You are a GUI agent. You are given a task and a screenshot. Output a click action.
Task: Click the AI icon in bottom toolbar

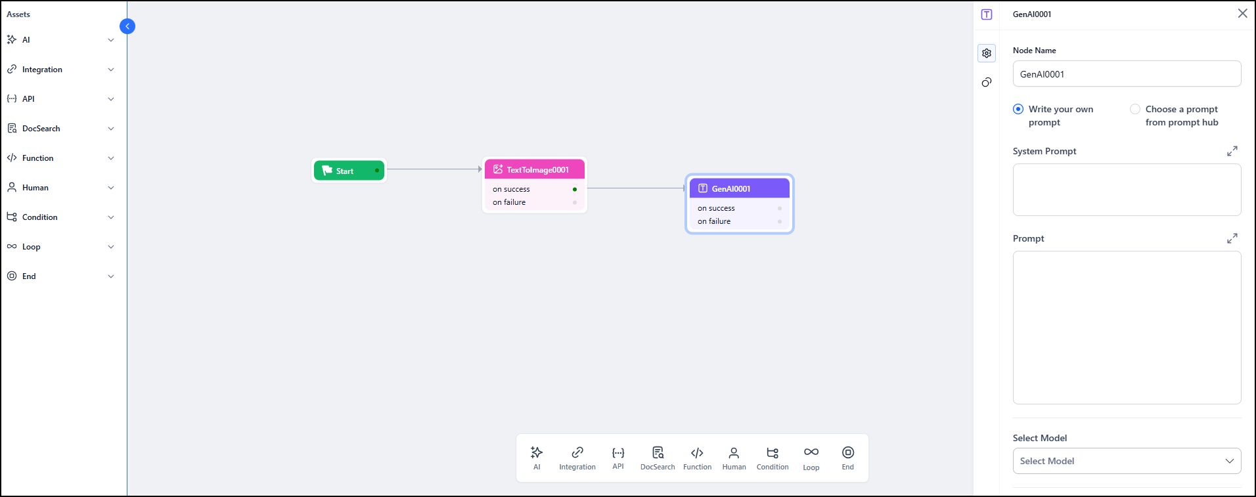(537, 458)
